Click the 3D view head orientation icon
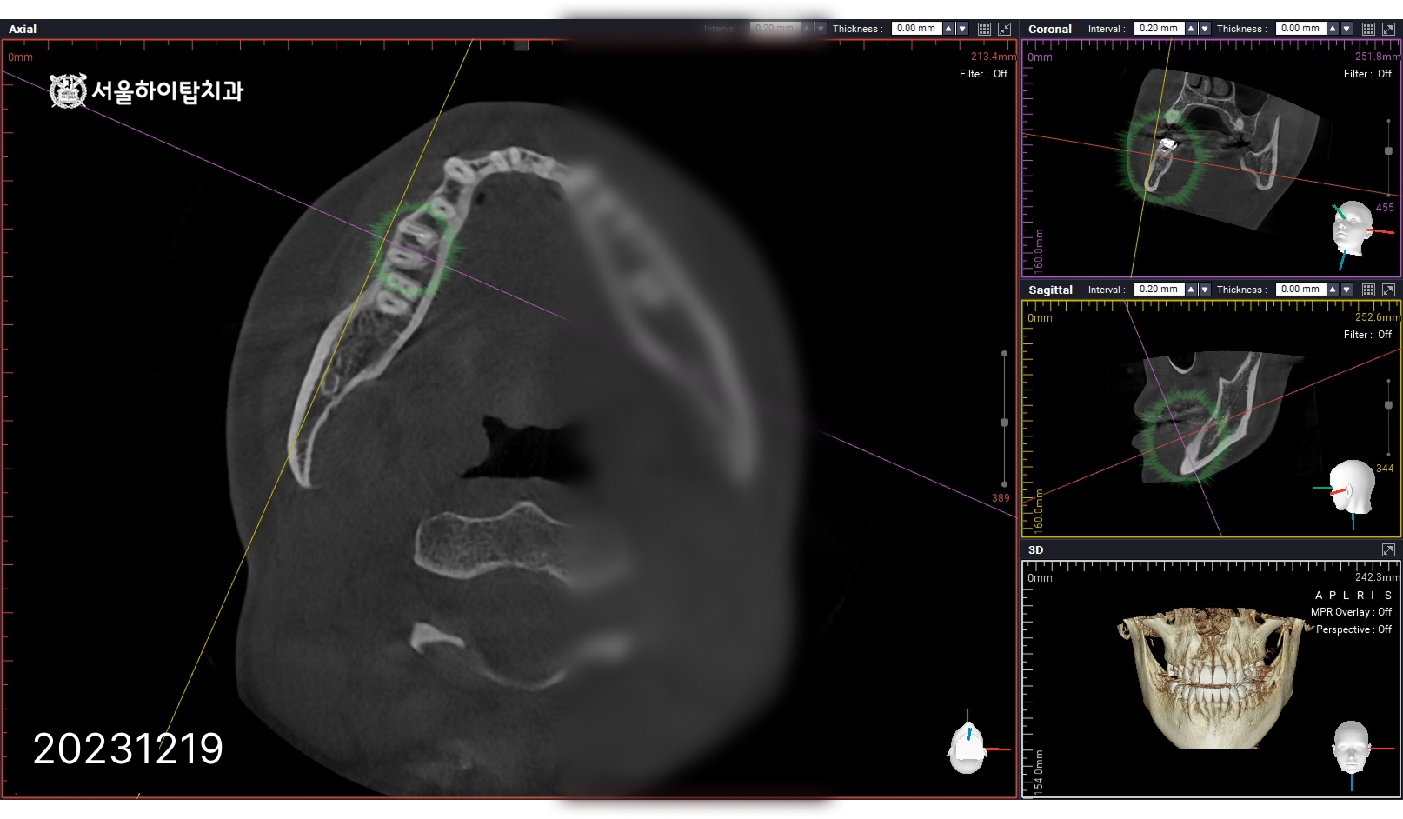Screen dimensions: 1403x819 point(1351,747)
